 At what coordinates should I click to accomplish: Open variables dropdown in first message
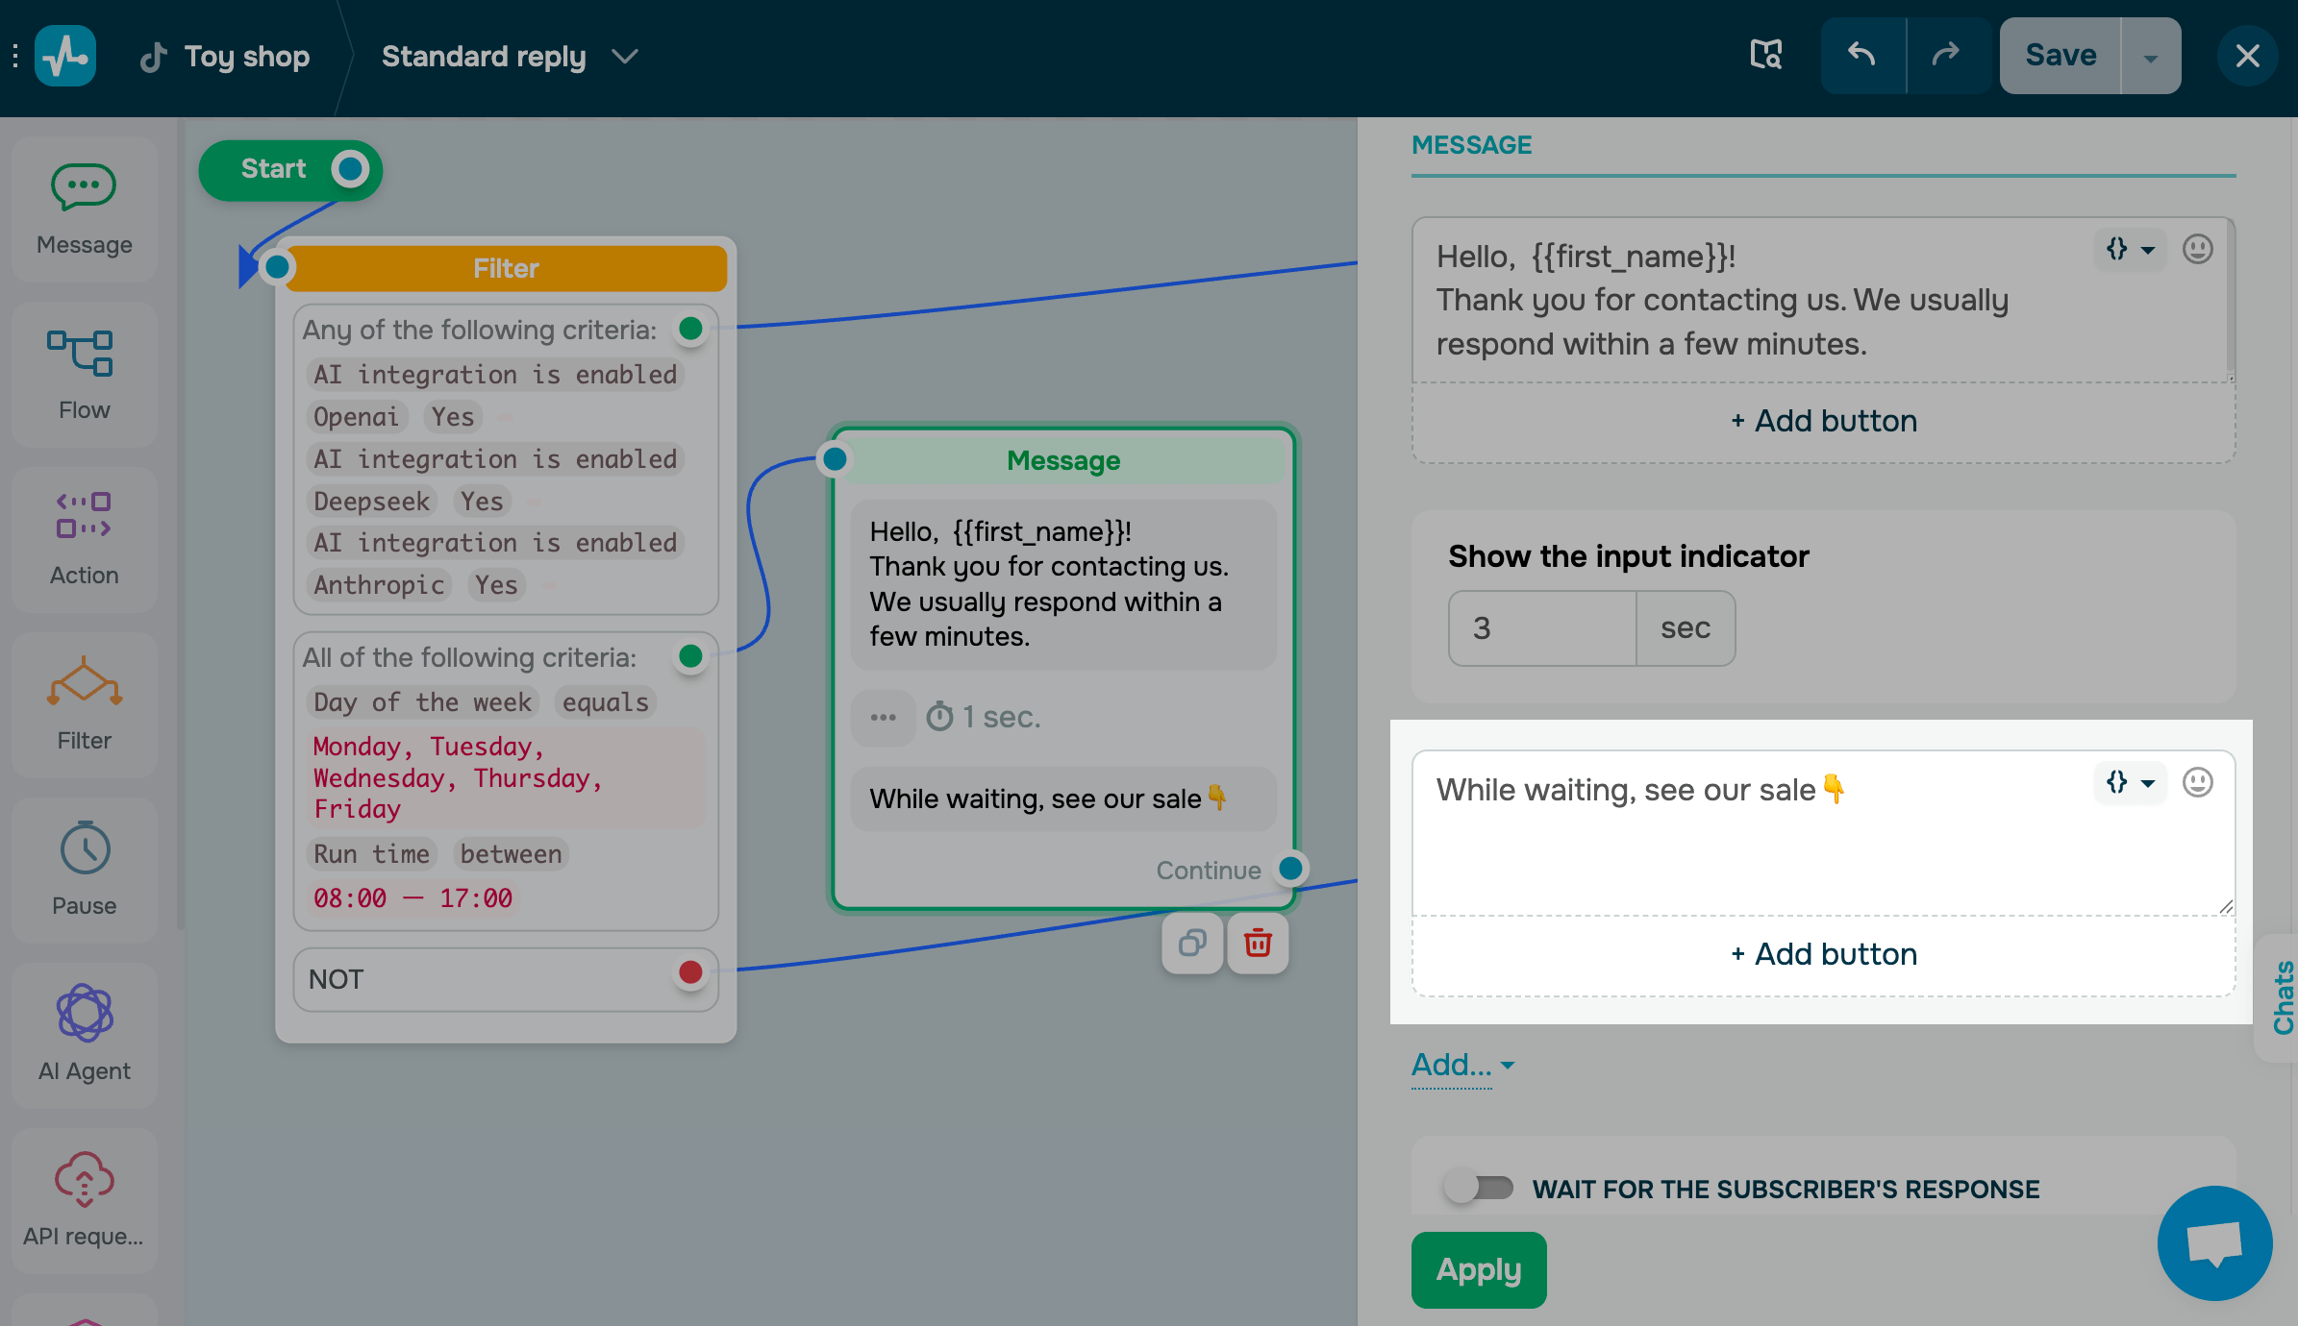2129,249
